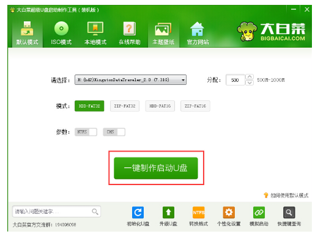Open 在线帮助 from the top toolbar

(x=130, y=33)
